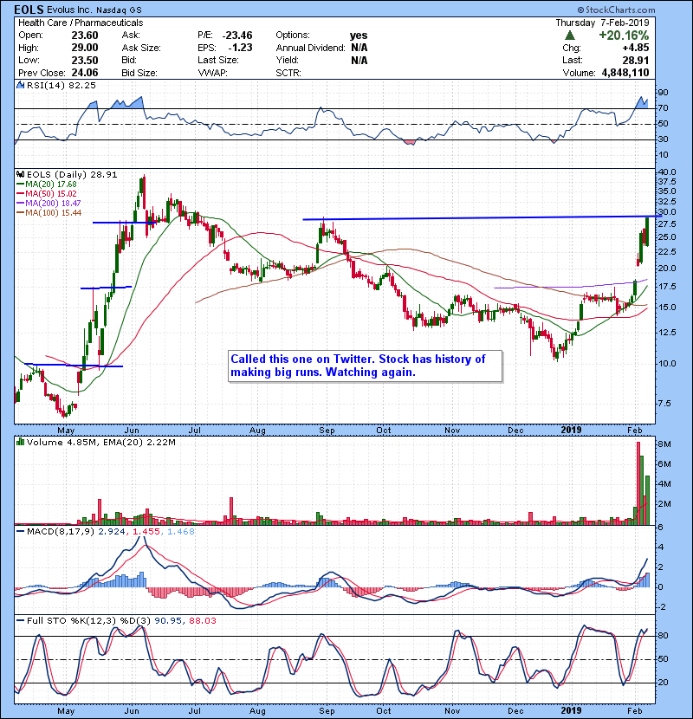Screen dimensions: 693x719
Task: Click the 'EOLS (Daily) 28.91' legend
Action: click(x=72, y=175)
